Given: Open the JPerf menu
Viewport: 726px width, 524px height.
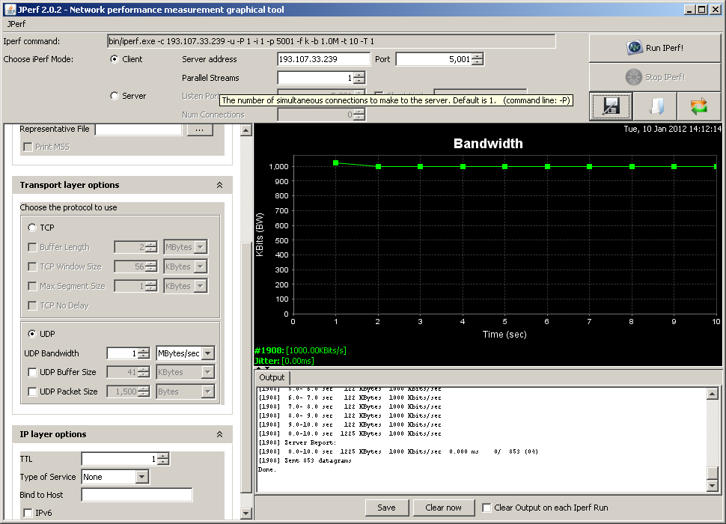Looking at the screenshot, I should (16, 24).
